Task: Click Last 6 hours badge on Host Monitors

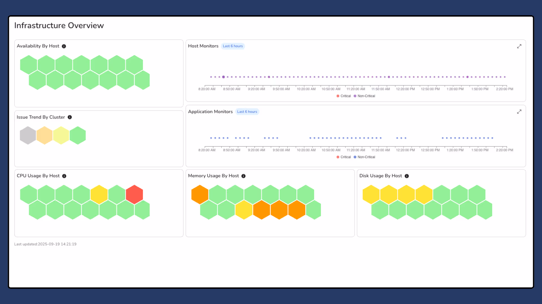Action: tap(233, 46)
